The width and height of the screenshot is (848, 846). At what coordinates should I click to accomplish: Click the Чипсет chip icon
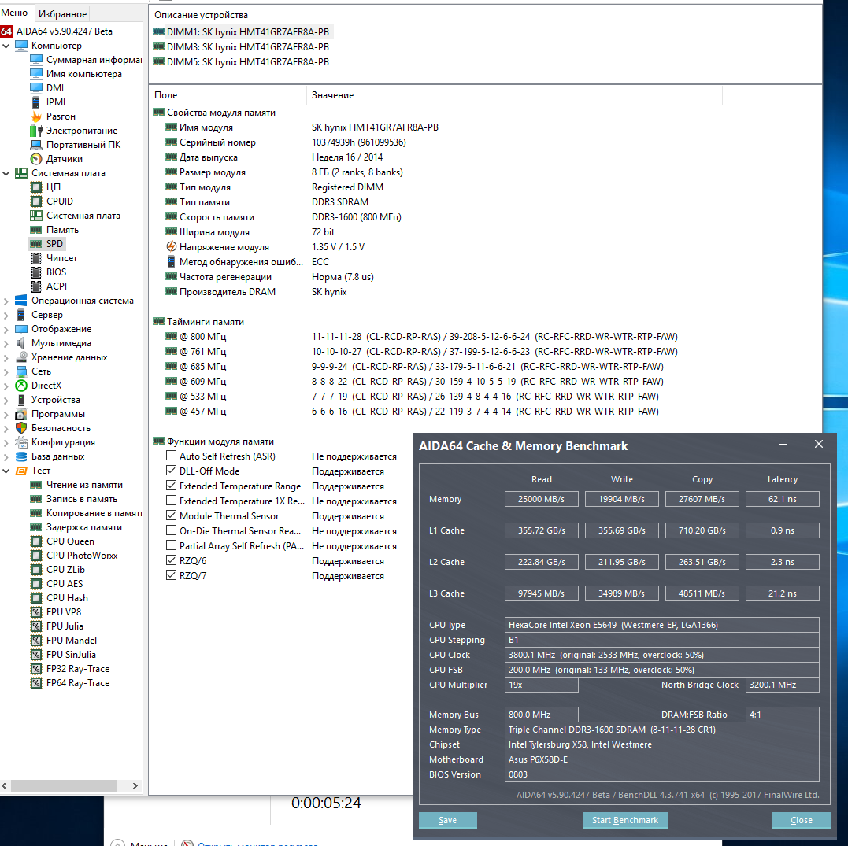36,258
